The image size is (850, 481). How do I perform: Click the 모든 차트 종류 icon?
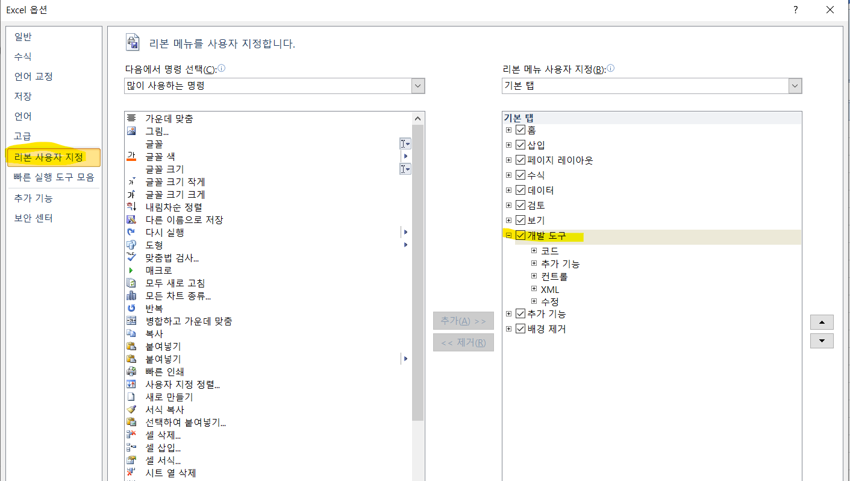point(131,295)
